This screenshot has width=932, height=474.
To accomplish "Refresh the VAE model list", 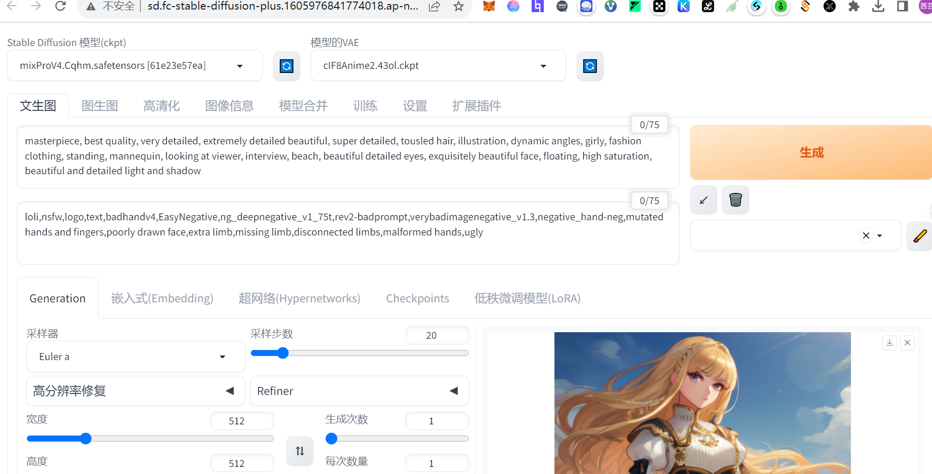I will point(590,66).
